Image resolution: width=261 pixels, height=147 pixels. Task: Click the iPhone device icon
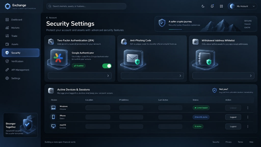click(54, 117)
